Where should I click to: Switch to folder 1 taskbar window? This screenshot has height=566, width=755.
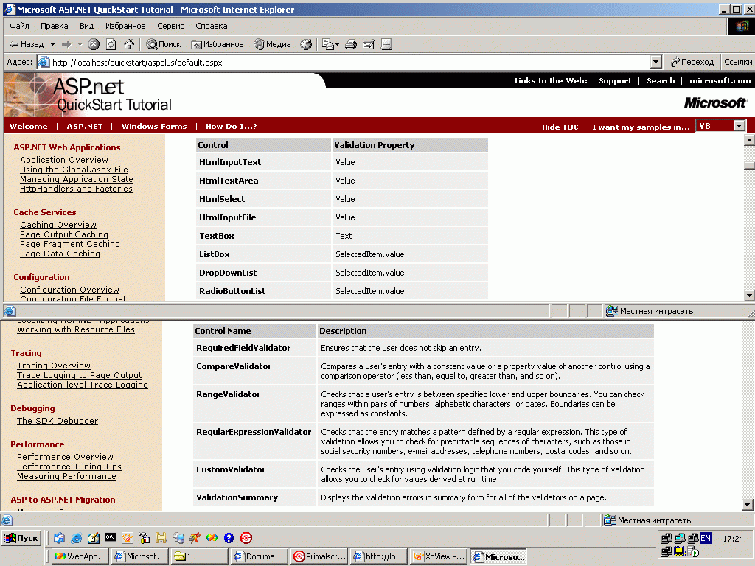[199, 556]
